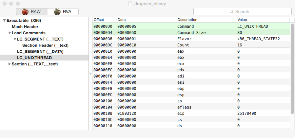Sort by the Offset column header

click(x=104, y=20)
